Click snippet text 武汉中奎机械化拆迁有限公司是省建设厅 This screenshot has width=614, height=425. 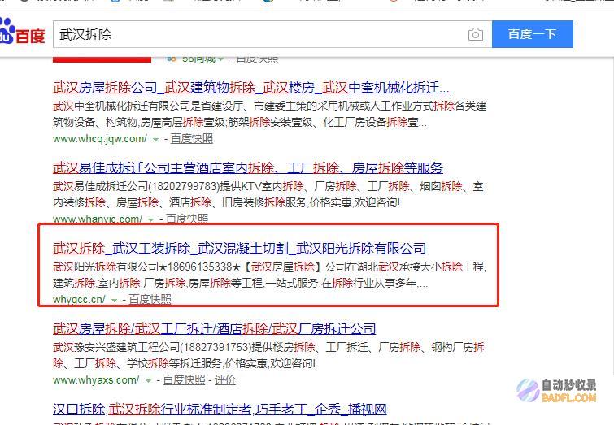pyautogui.click(x=148, y=106)
